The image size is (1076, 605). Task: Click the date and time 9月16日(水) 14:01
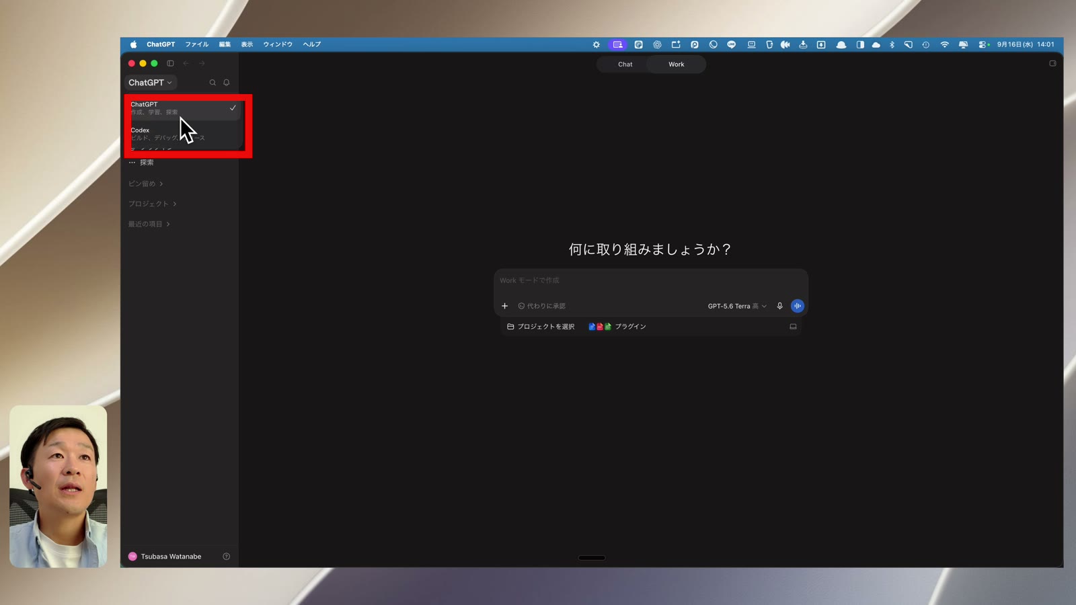(1026, 44)
